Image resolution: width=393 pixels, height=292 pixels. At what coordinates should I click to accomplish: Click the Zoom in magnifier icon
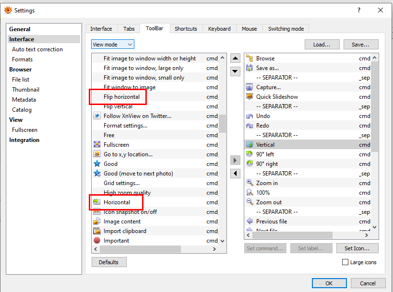[x=250, y=183]
